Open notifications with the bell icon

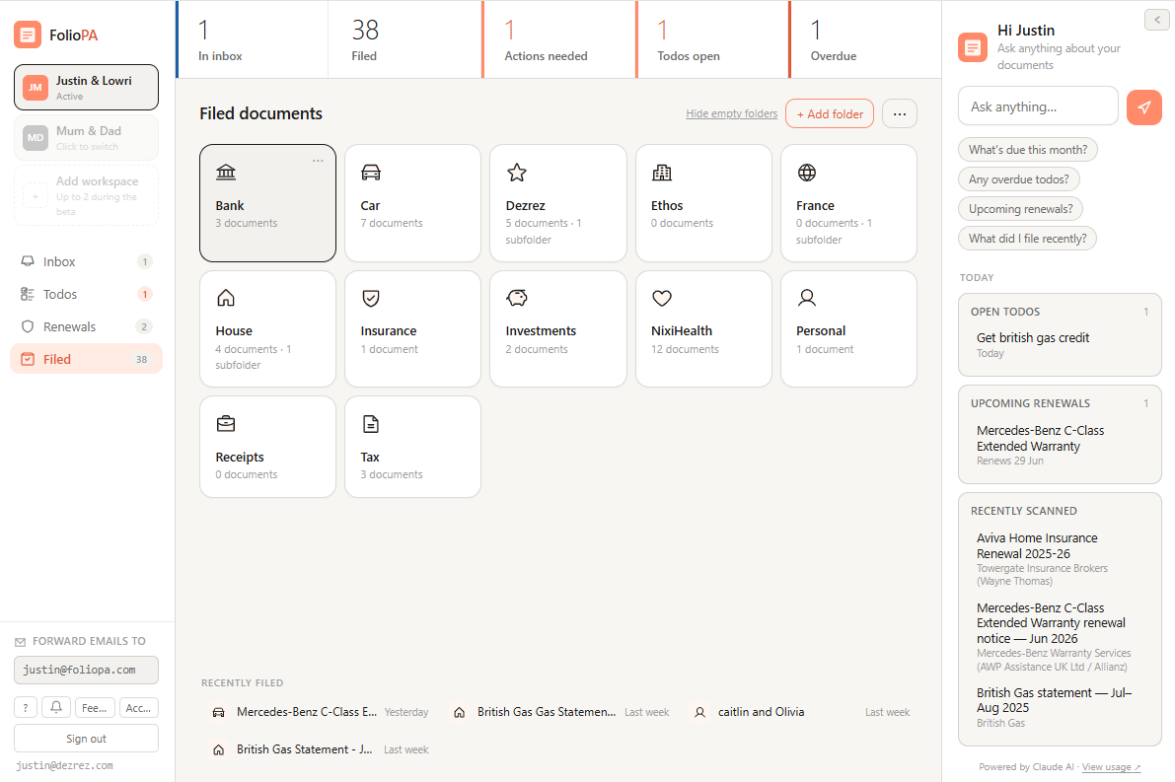pyautogui.click(x=56, y=708)
